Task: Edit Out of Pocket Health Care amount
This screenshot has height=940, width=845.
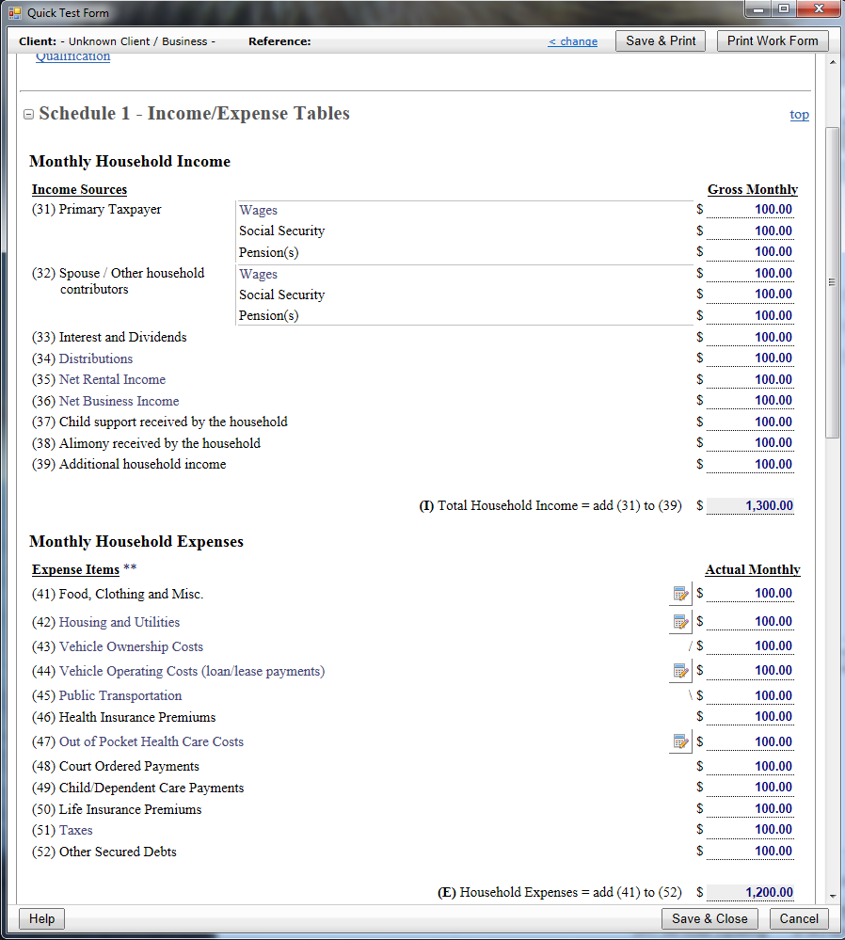Action: coord(750,741)
